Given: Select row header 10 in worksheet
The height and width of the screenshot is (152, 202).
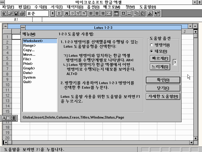Looking at the screenshot, I should [7, 85].
